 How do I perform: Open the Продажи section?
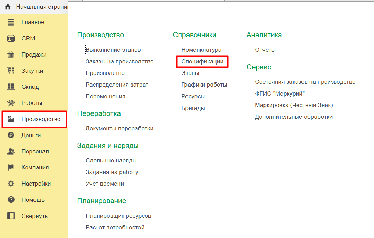(34, 54)
